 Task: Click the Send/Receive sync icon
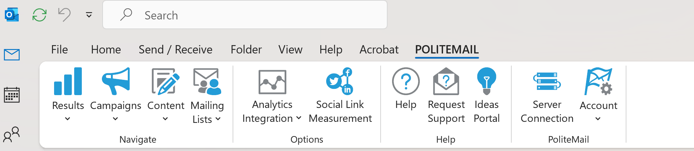tap(40, 15)
